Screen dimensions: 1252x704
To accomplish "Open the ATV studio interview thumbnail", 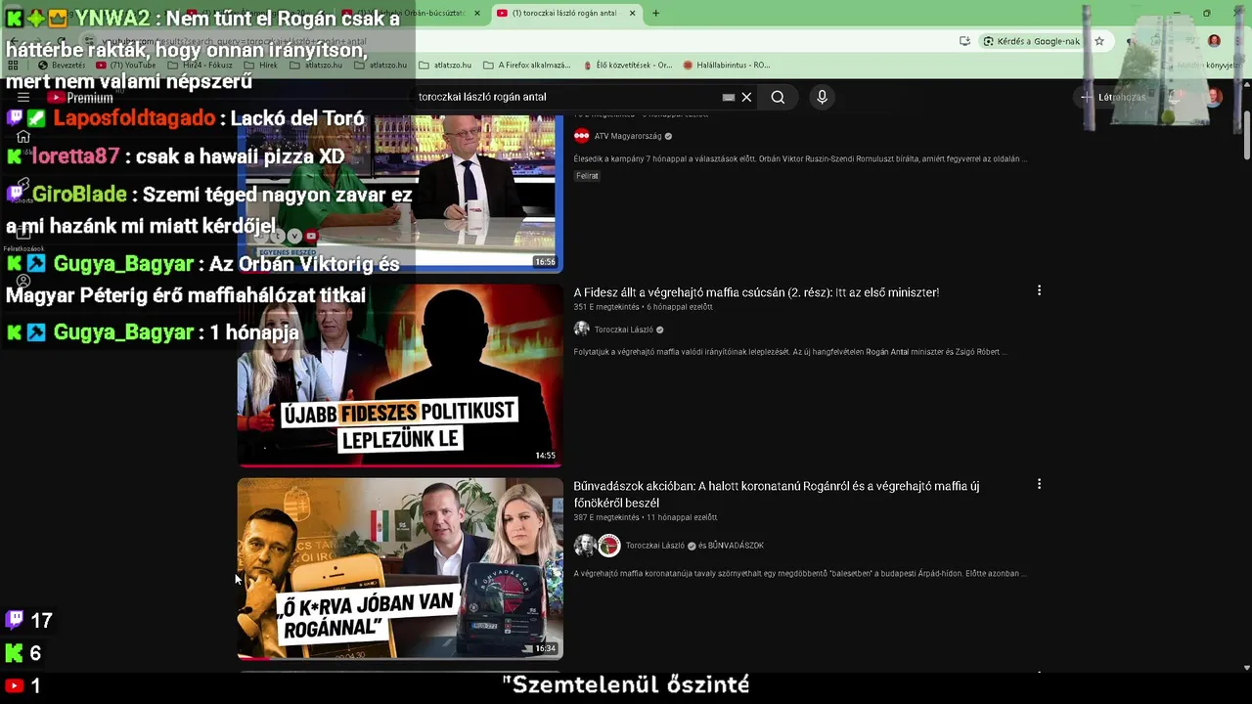I will tap(400, 194).
